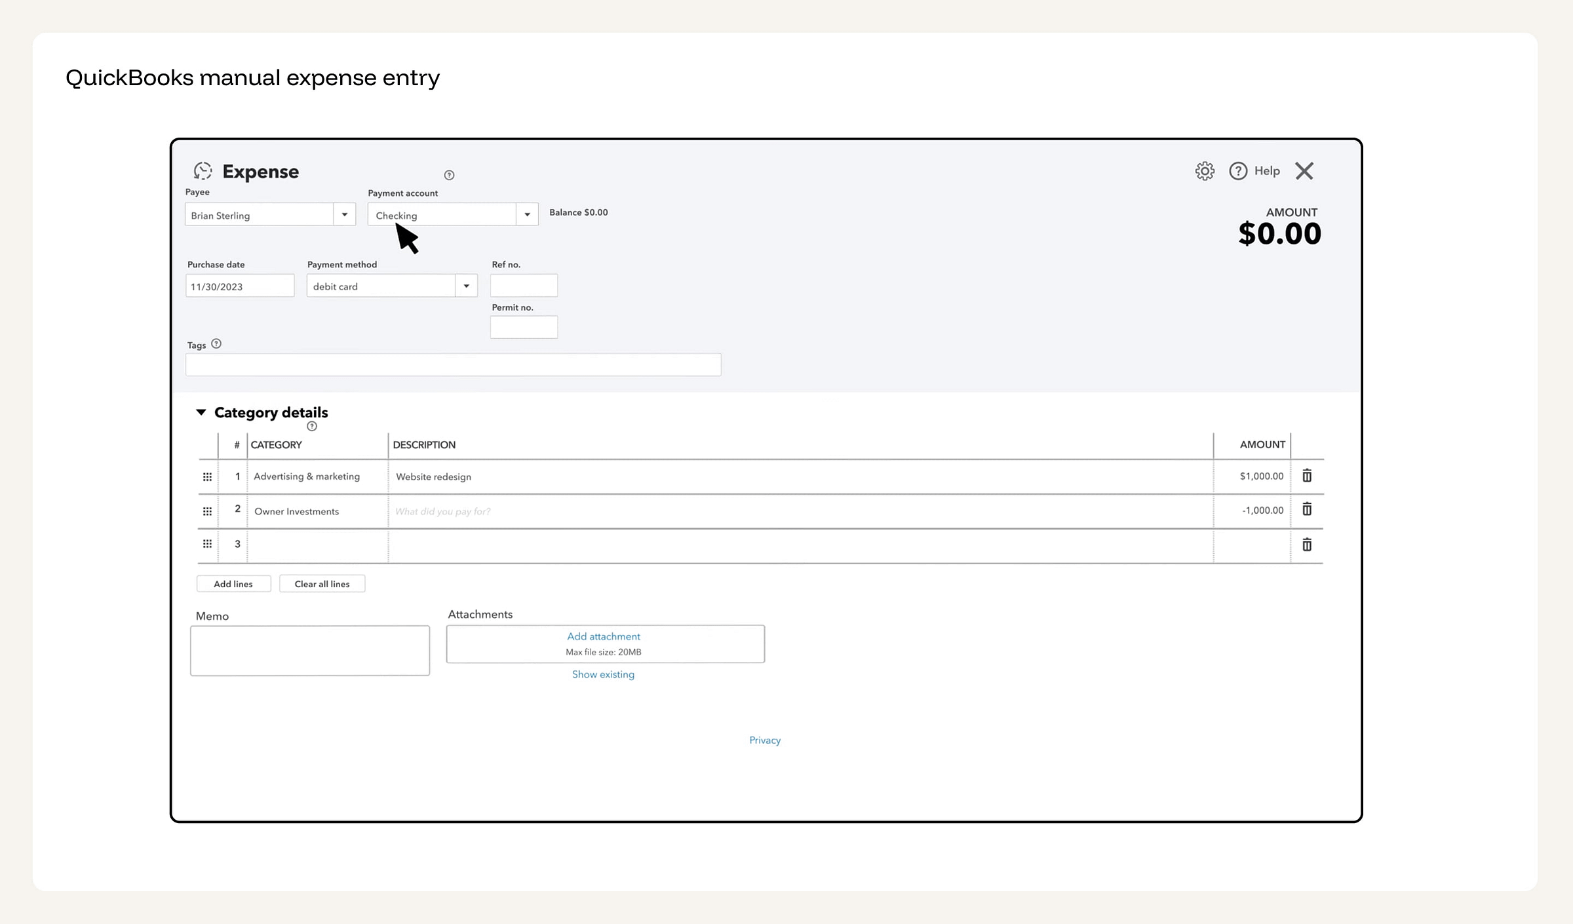1573x924 pixels.
Task: Delete the Owner Investments line
Action: pyautogui.click(x=1307, y=510)
